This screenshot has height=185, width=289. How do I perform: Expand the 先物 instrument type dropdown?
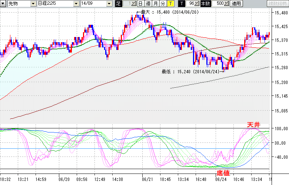coord(34,4)
